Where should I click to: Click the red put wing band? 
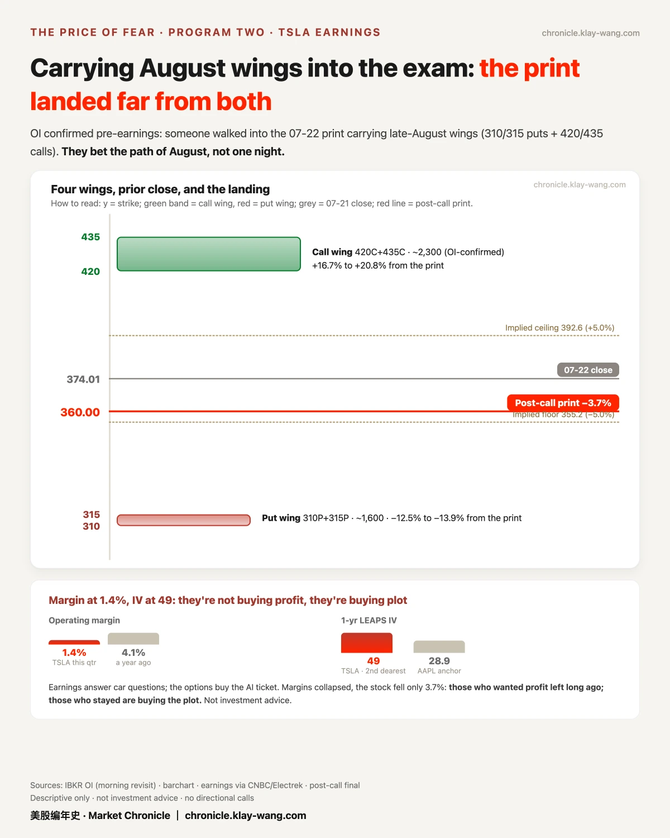click(184, 520)
